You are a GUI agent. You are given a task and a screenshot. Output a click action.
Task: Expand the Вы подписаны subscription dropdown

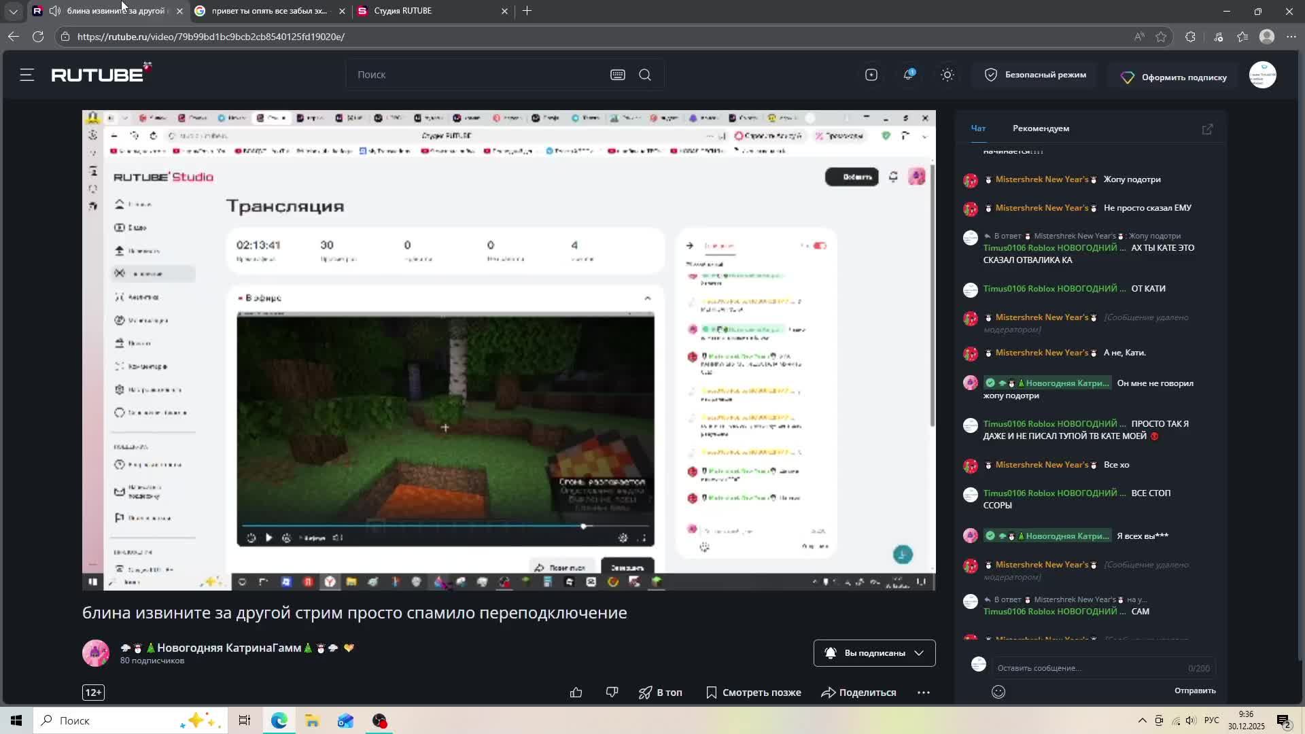coord(919,653)
